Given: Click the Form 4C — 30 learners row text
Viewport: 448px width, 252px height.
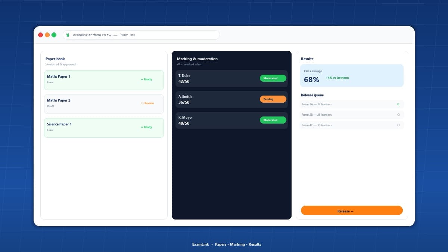Looking at the screenshot, I should [x=317, y=125].
